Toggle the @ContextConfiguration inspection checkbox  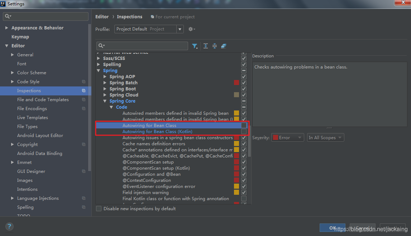click(244, 180)
